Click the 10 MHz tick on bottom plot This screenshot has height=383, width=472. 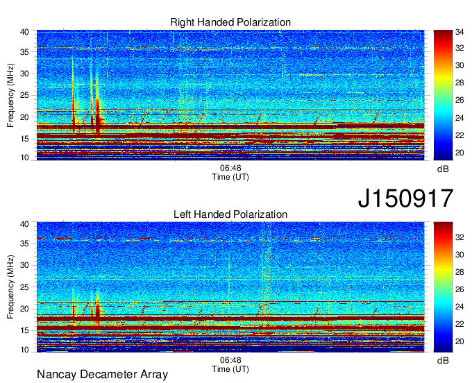click(24, 350)
